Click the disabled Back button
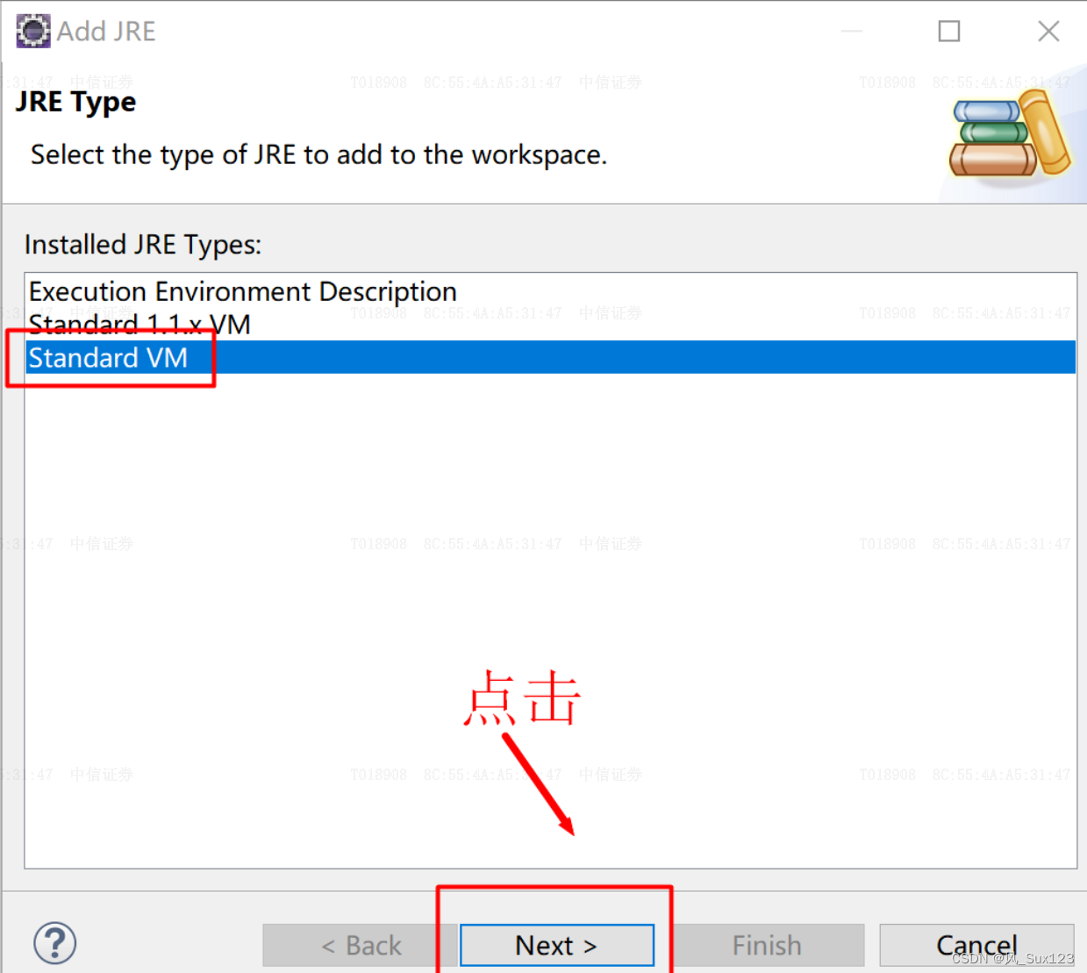1087x973 pixels. (x=361, y=945)
